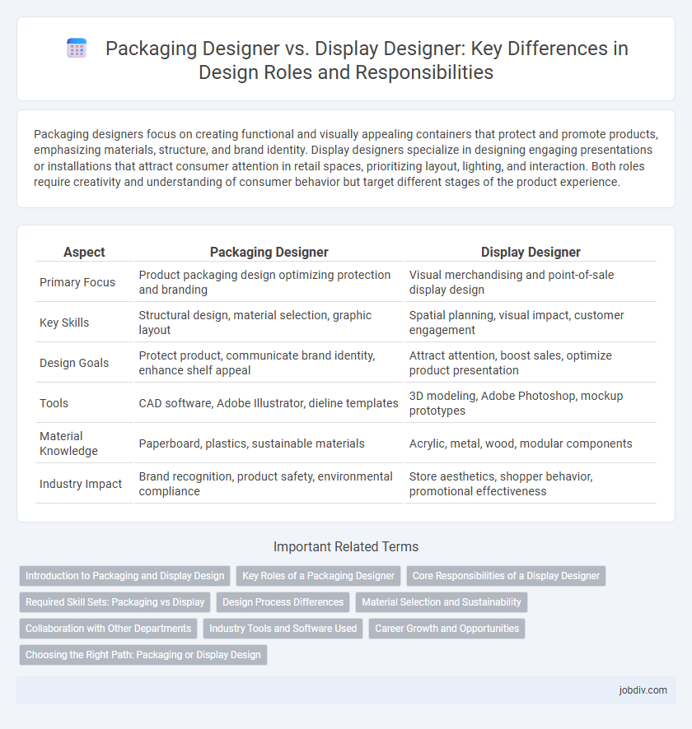Click 'Visual merchandising and point-of-sale' cell
Screen dimensions: 692x729
coord(531,282)
